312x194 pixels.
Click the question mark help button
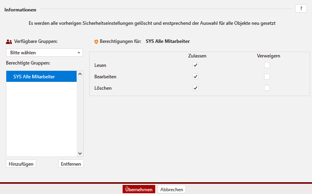pos(301,9)
